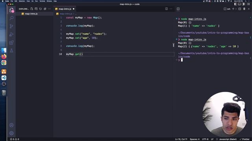Open the Customize Layout control
The image size is (252, 141).
[x=248, y=4]
